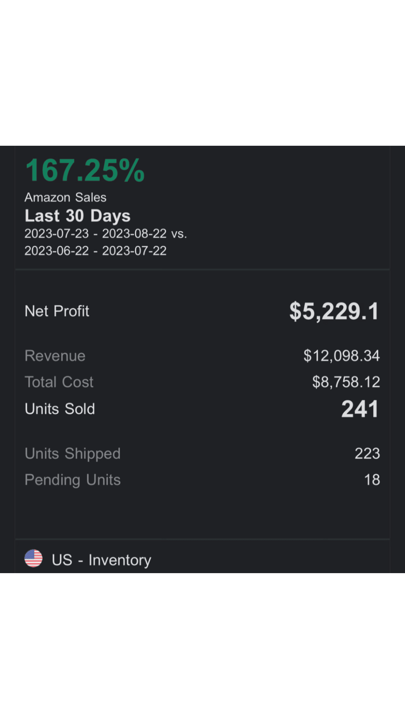Click the 2023-07-23 - 2023-08-22 date range

[x=95, y=234]
